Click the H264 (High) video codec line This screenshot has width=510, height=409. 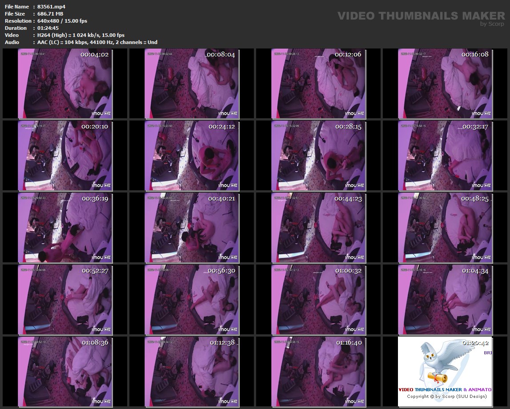[81, 35]
